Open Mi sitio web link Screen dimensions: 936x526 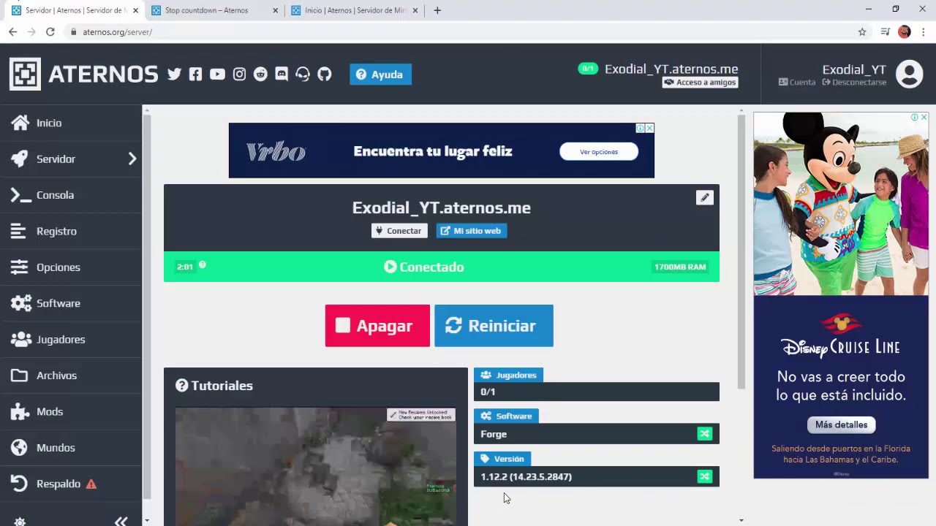(472, 231)
